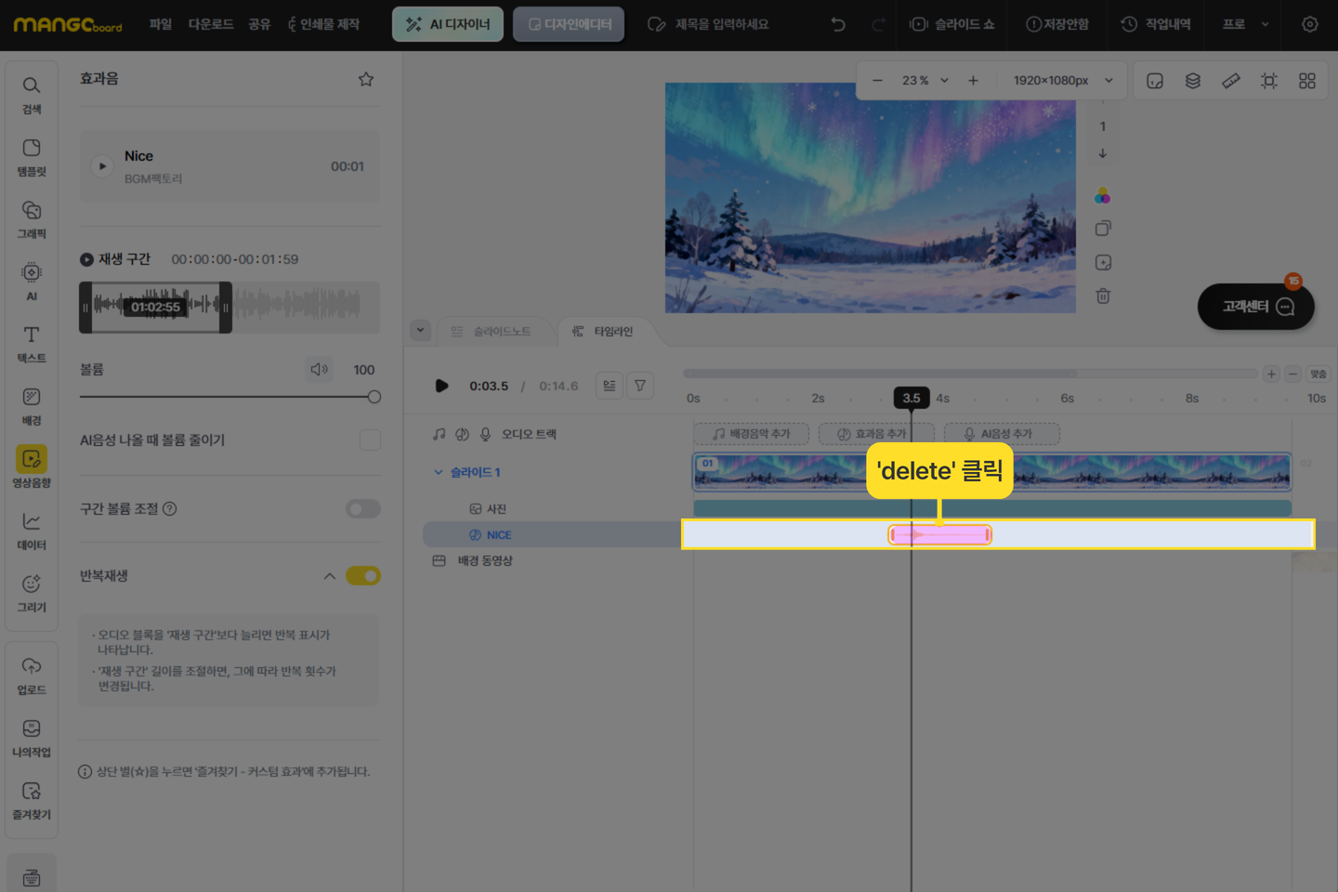Collapse the 슬라이드 1 track group
The image size is (1338, 892).
click(439, 472)
